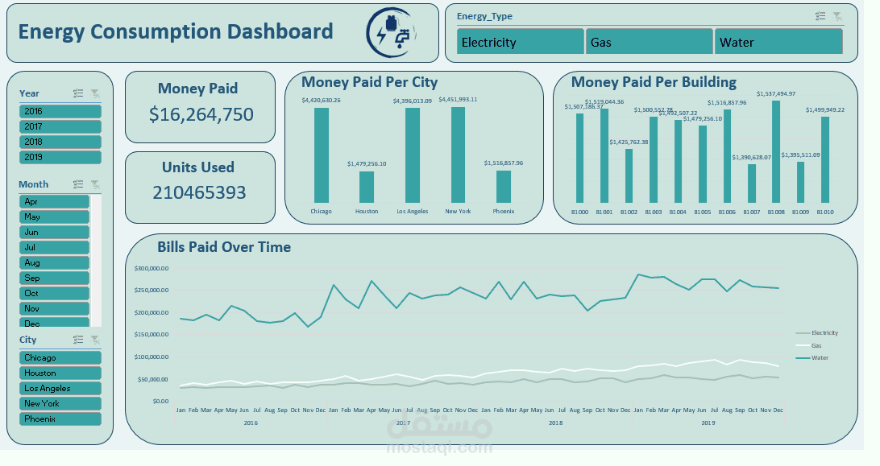Filter by Los Angeles in City slicer
This screenshot has width=880, height=466.
coord(60,388)
